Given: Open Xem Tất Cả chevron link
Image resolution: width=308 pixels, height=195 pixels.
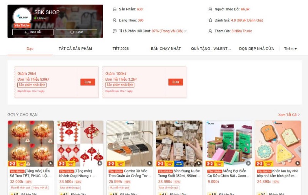Looking at the screenshot, I should pyautogui.click(x=289, y=115).
